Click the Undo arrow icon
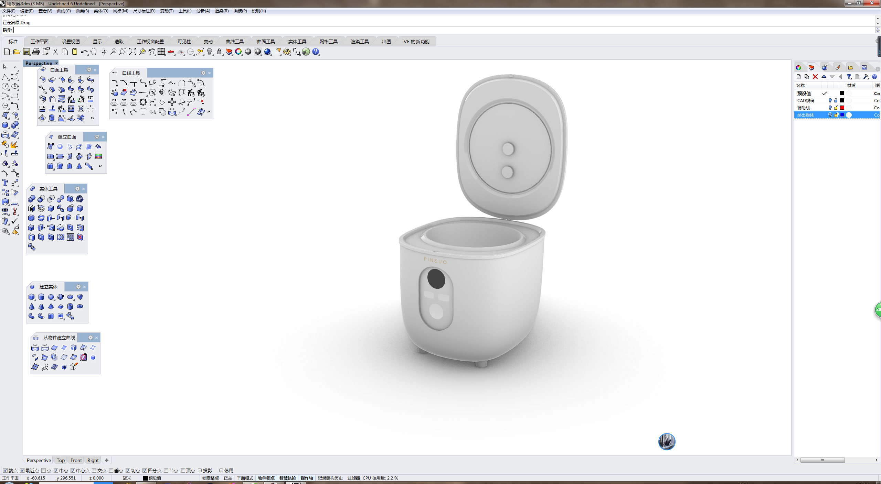 tap(84, 52)
